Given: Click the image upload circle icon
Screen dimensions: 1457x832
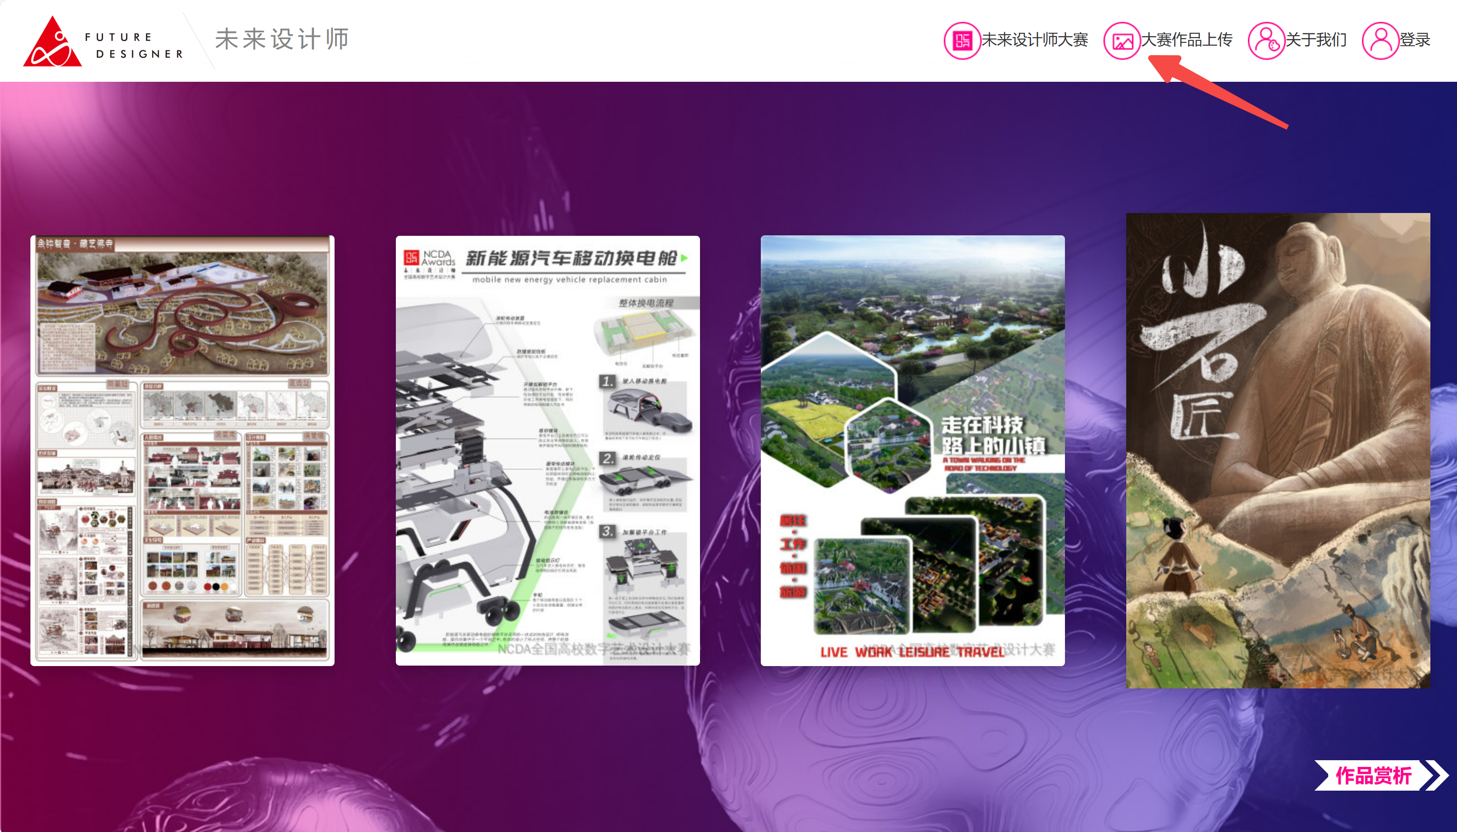Looking at the screenshot, I should 1122,40.
